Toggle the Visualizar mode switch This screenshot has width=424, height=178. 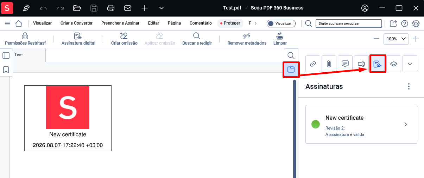click(281, 23)
